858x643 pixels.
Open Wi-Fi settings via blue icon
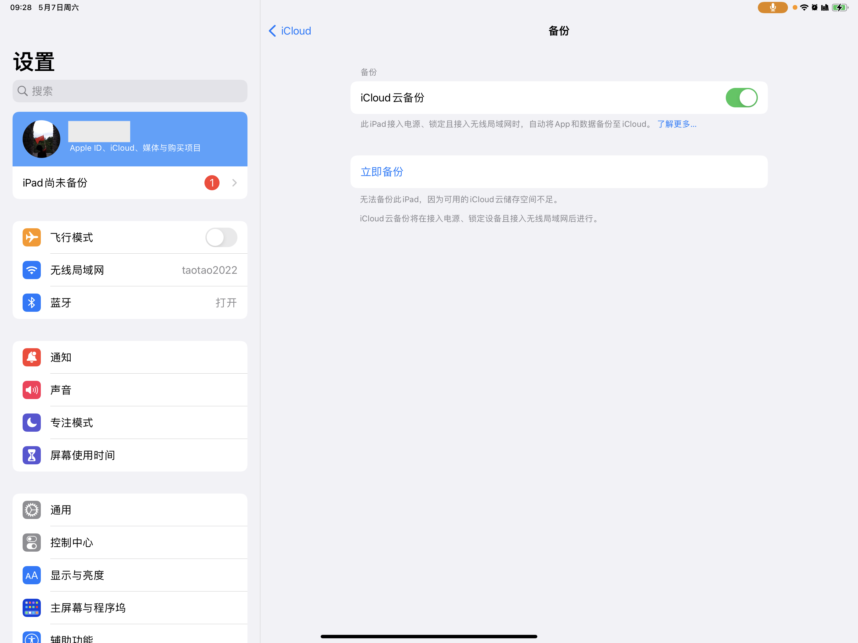(31, 270)
